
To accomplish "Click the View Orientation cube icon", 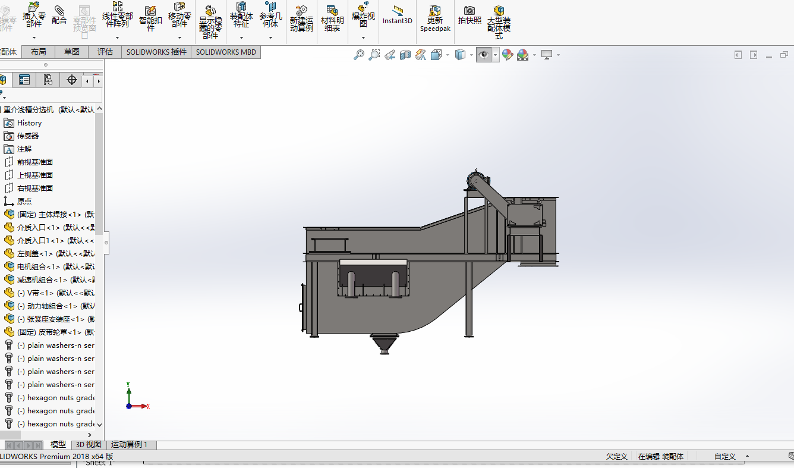I will coord(436,55).
